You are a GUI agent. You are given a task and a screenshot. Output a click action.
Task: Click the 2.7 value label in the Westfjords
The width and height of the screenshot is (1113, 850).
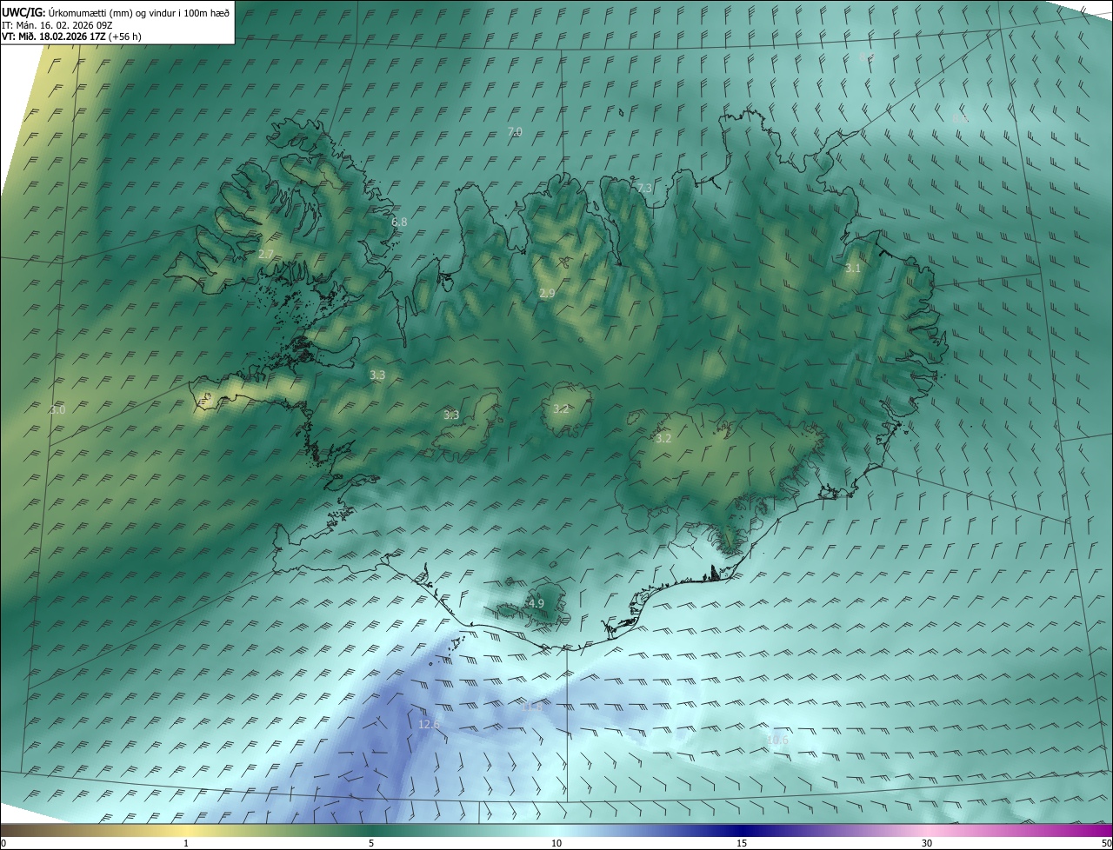point(266,255)
